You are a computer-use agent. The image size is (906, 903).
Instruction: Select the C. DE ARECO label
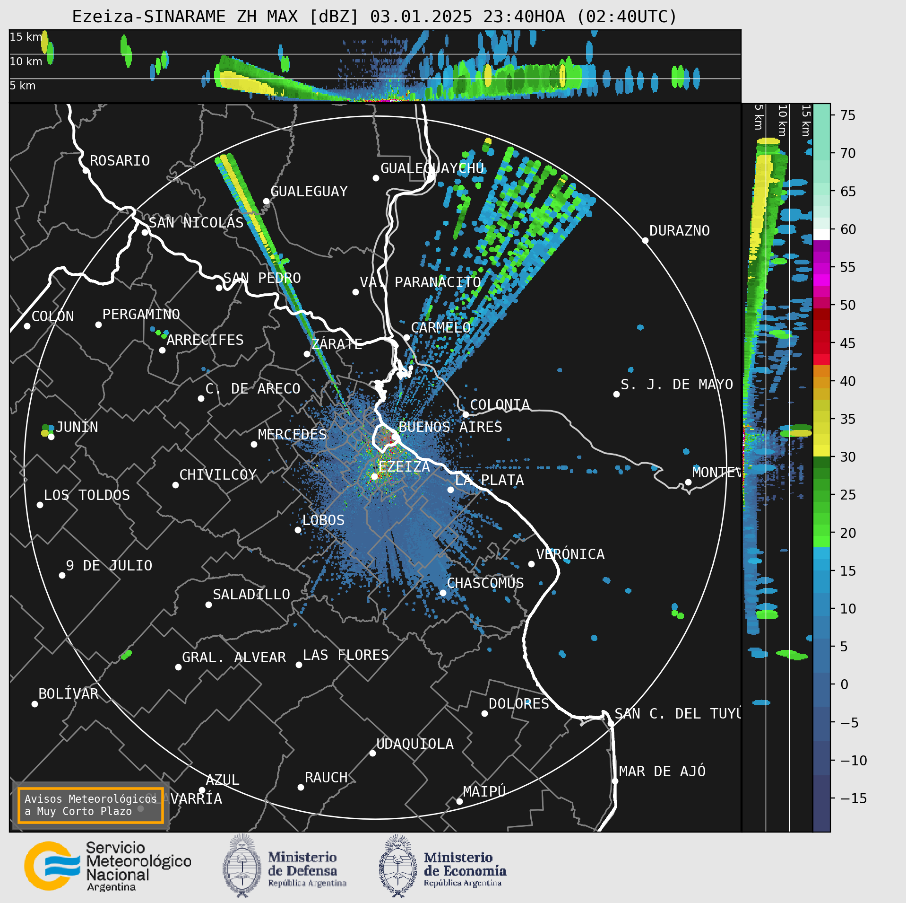[x=252, y=389]
